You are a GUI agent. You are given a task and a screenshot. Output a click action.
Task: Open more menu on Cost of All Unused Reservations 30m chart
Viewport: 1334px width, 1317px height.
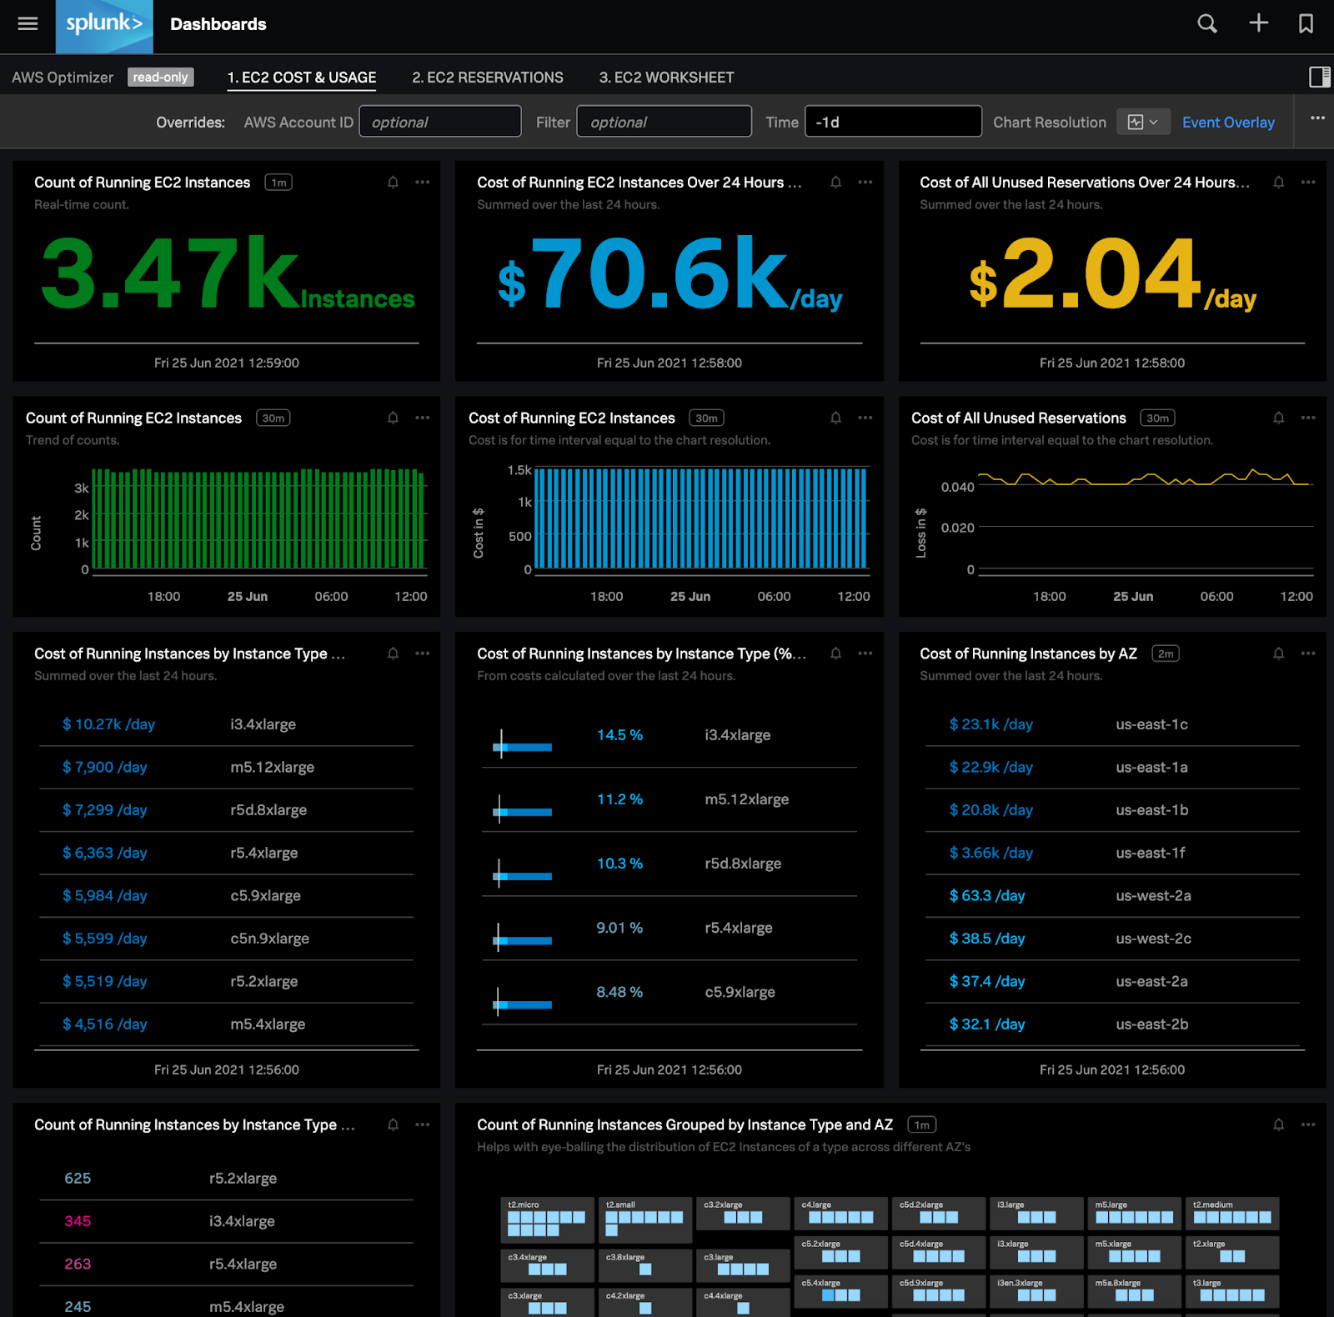click(x=1308, y=418)
